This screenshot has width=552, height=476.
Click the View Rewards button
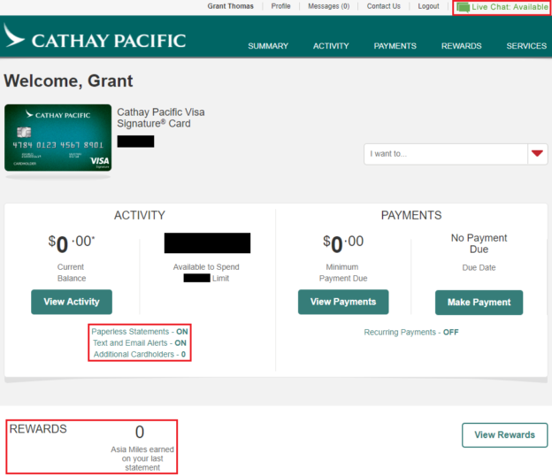(x=504, y=435)
